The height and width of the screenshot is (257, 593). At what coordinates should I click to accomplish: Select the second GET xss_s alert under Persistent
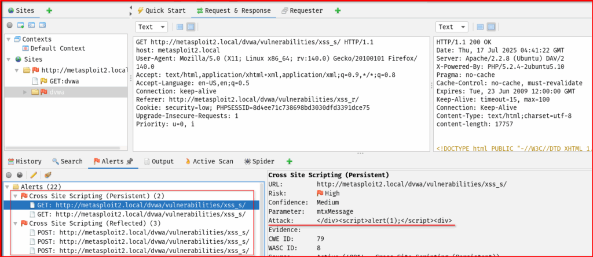click(138, 214)
